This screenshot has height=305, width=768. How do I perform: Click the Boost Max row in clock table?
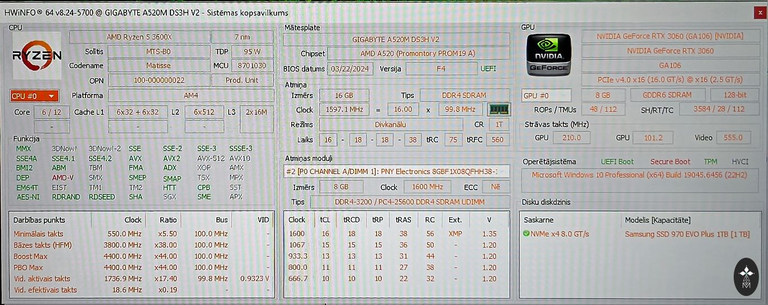141,256
